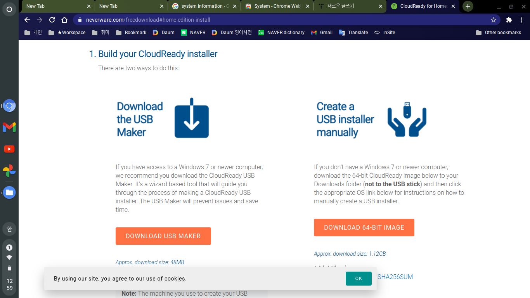The width and height of the screenshot is (530, 298).
Task: Go forward in browser history
Action: coord(39,20)
